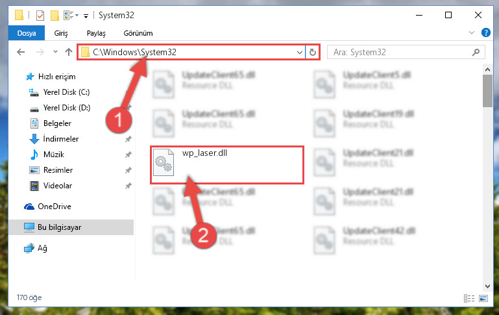Open help with the question mark icon

485,32
